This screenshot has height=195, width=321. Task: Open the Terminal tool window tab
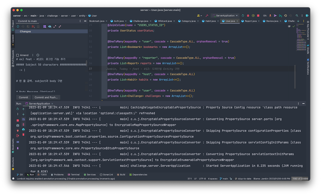click(x=73, y=175)
